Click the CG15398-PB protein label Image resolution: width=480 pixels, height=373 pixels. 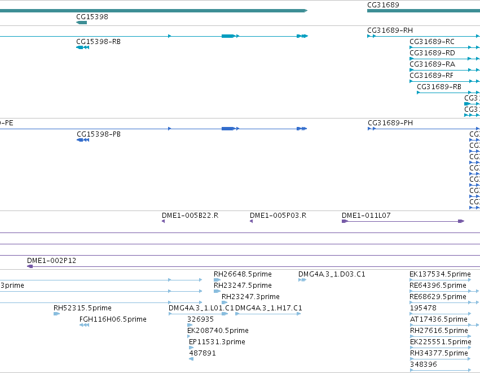click(x=99, y=134)
